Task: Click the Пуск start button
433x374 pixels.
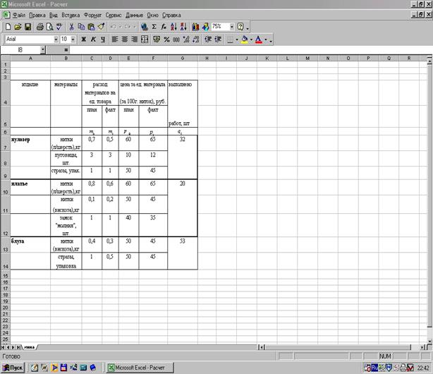Action: tap(13, 368)
